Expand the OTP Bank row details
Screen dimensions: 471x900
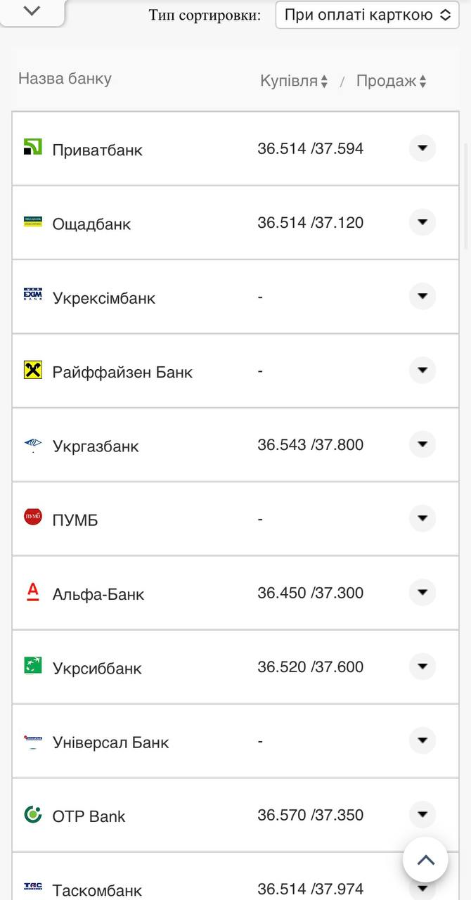[422, 815]
